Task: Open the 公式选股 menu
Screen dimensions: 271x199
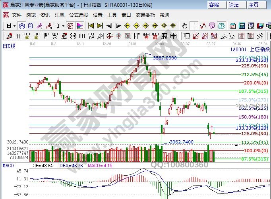Action: (79, 15)
